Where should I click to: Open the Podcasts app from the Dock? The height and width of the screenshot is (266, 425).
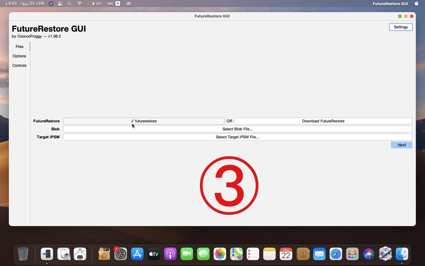tap(170, 254)
